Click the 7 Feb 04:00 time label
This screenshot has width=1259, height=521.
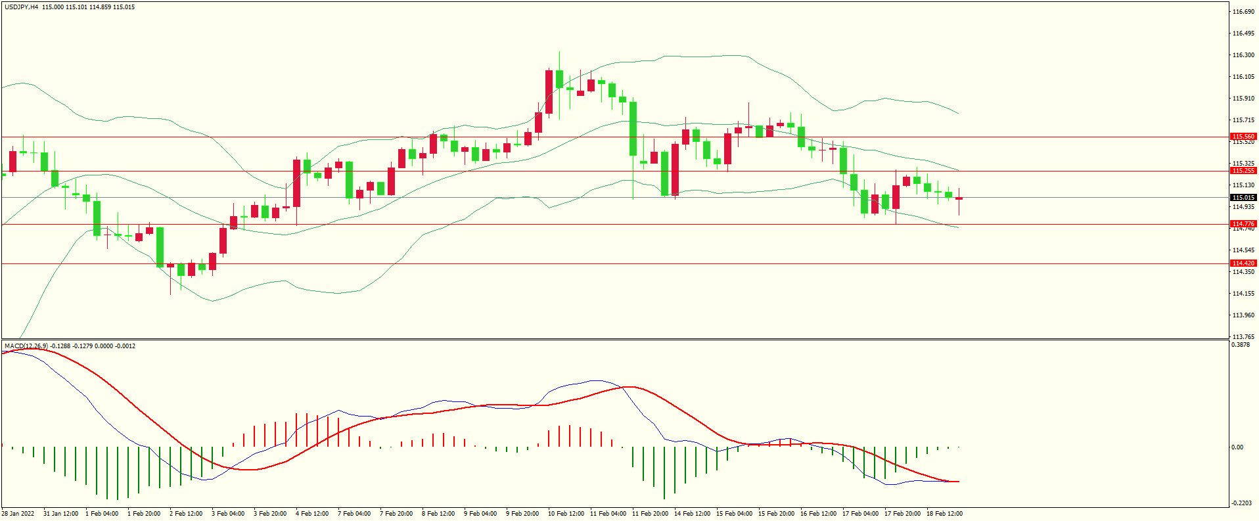354,514
